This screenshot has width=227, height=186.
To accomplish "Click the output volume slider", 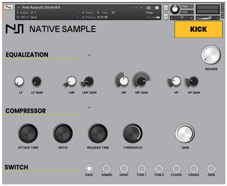I will [208, 18].
